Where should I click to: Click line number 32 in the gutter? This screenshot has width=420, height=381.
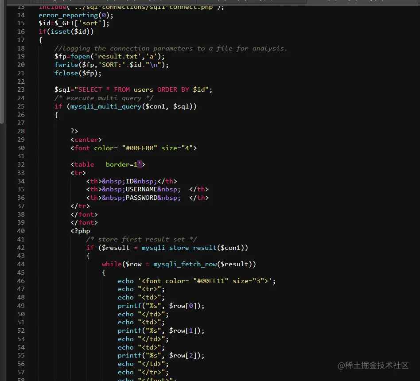[21, 164]
